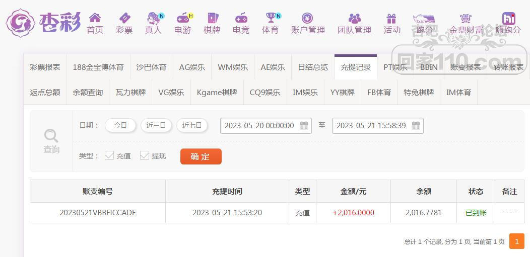Screen dimensions: 530x257
Task: Toggle the 提现 checkbox
Action: (145, 156)
